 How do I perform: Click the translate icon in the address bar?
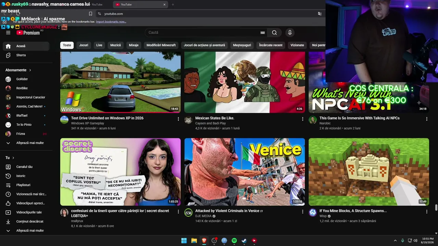tap(320, 14)
